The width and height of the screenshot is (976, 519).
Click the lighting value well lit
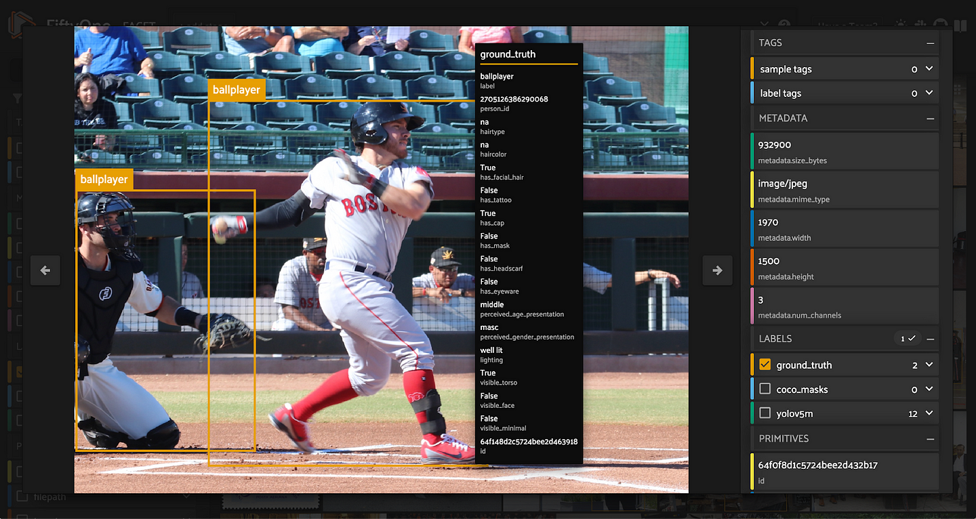pos(491,350)
